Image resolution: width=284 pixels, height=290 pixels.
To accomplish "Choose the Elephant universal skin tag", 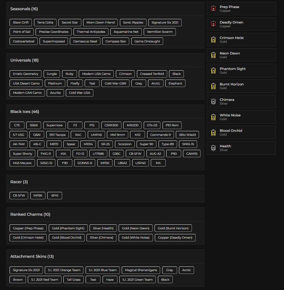I will click(175, 84).
